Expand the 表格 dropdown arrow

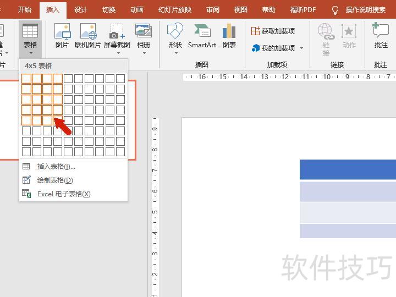coord(31,53)
